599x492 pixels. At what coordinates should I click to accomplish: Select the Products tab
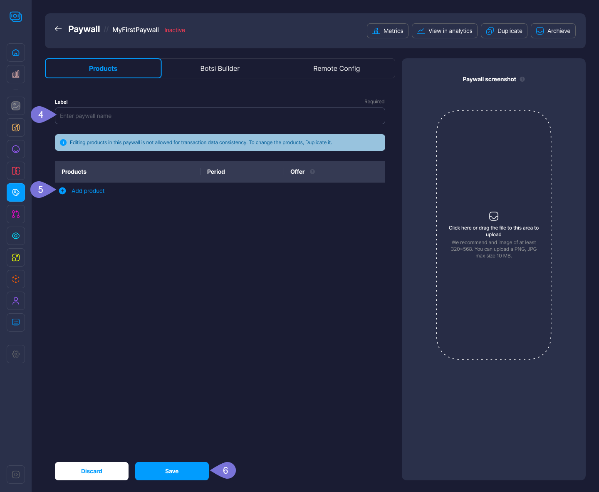103,68
